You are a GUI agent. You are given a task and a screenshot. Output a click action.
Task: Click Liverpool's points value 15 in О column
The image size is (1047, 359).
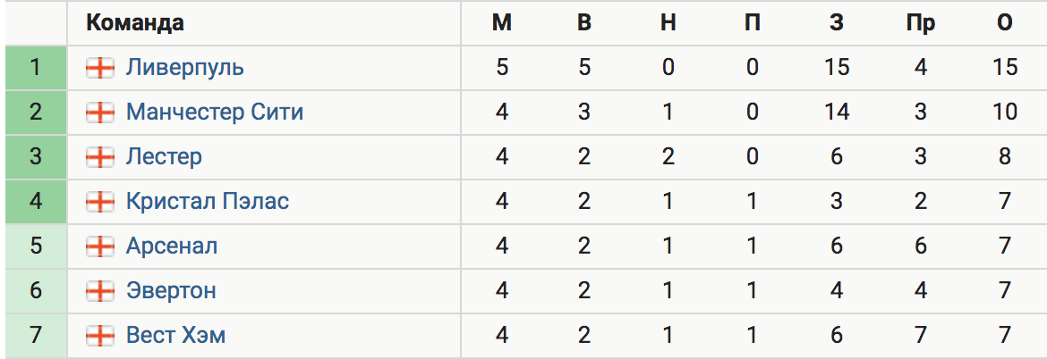pos(1005,68)
